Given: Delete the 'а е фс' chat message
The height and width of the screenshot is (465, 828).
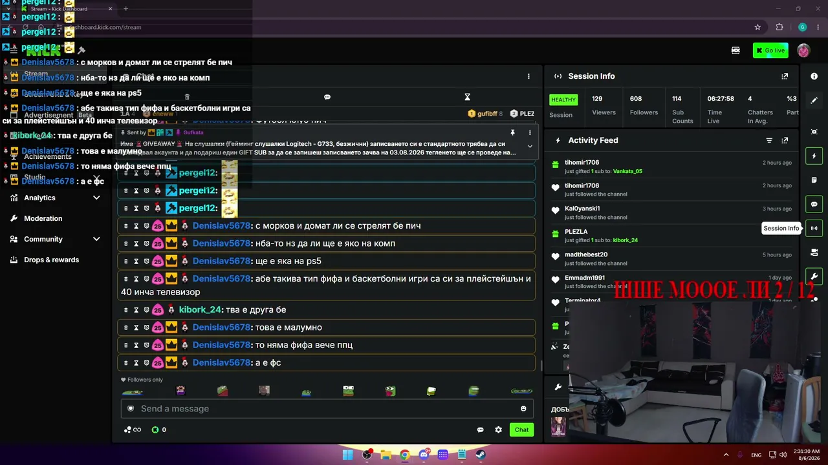Looking at the screenshot, I should pos(126,363).
